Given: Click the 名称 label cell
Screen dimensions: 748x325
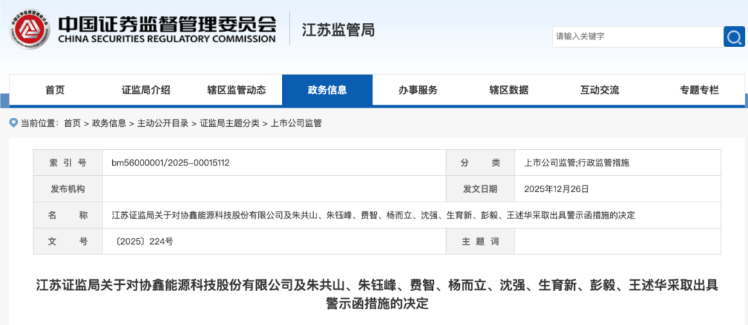Looking at the screenshot, I should (x=68, y=216).
